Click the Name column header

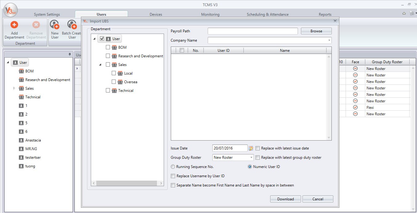(x=285, y=51)
